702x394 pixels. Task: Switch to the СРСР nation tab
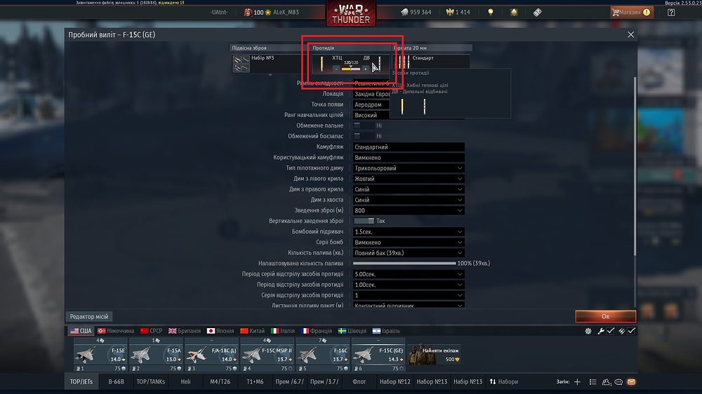152,331
